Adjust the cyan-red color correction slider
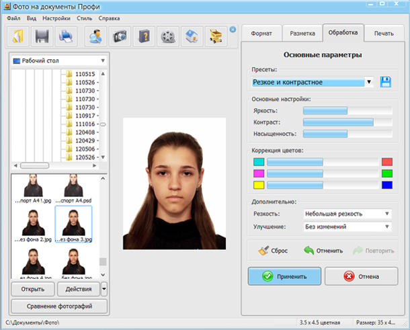The width and height of the screenshot is (410, 330). pos(323,162)
